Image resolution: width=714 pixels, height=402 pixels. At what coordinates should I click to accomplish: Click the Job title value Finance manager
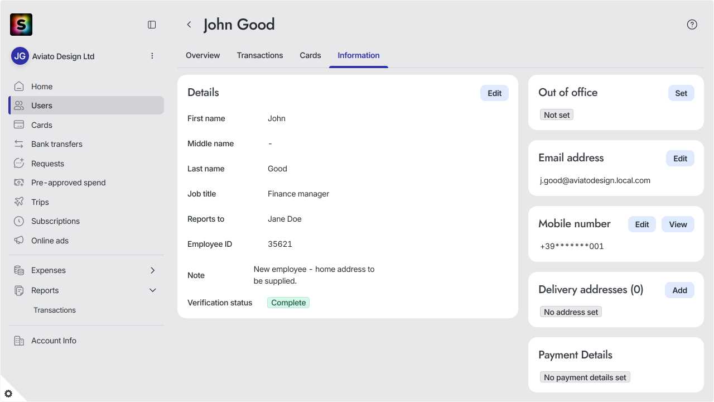click(298, 194)
